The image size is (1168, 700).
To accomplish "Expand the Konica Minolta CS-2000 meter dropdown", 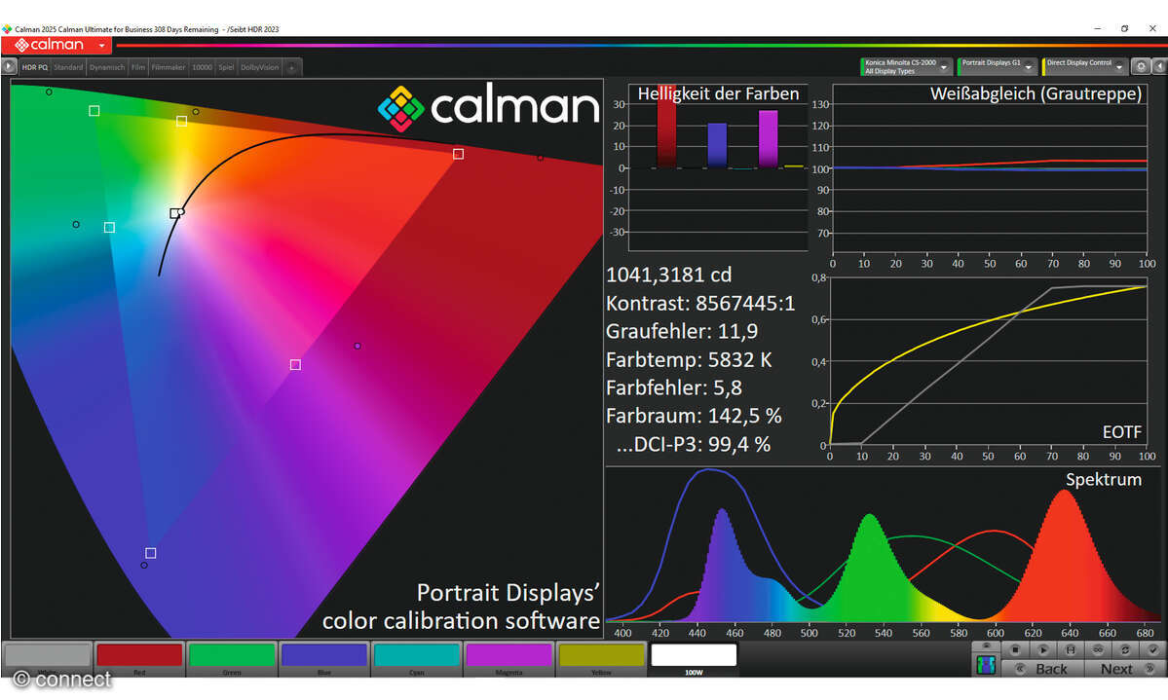I will (944, 67).
